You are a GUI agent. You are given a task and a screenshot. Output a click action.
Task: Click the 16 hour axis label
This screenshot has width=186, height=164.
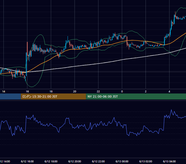coord(27,92)
